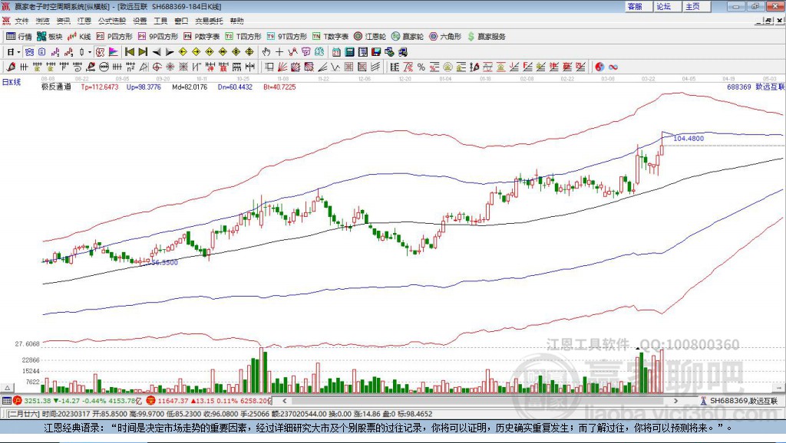Click the black right arrow icon

[x=170, y=52]
